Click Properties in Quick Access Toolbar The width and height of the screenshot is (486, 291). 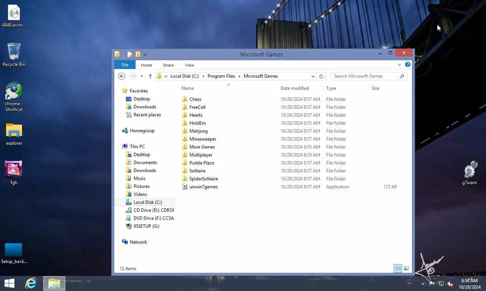(x=130, y=55)
